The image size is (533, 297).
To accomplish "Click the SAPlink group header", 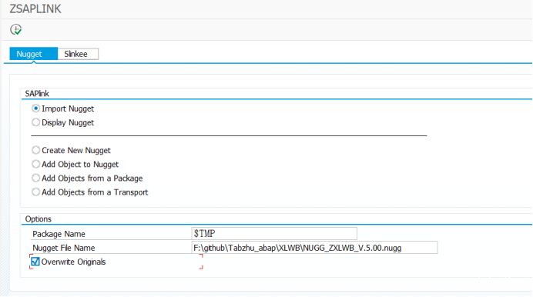I will coord(37,93).
